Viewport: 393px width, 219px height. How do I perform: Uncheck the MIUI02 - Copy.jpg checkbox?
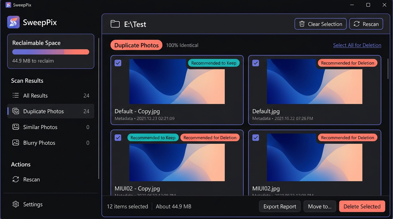pyautogui.click(x=118, y=138)
